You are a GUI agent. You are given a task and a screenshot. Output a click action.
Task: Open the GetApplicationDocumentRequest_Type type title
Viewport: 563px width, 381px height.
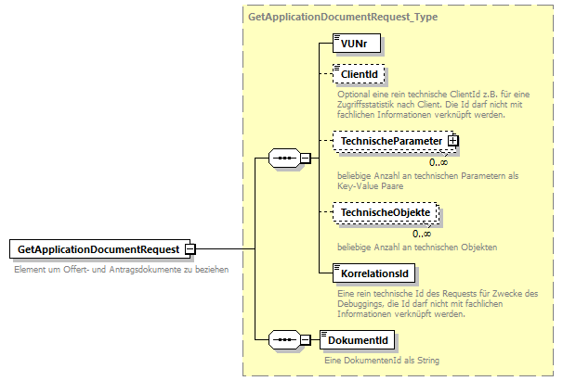(x=343, y=17)
